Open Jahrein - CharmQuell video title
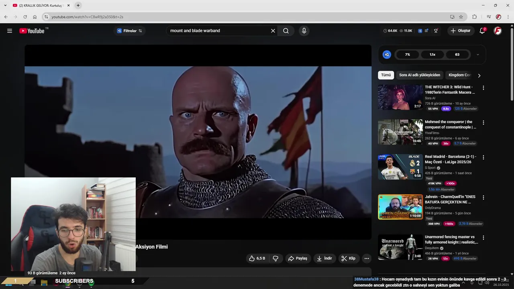This screenshot has width=514, height=289. click(450, 199)
